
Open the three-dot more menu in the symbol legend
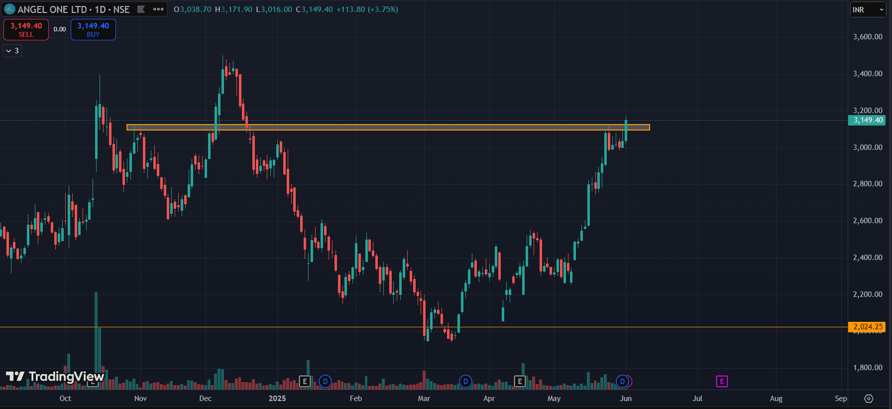[x=158, y=9]
